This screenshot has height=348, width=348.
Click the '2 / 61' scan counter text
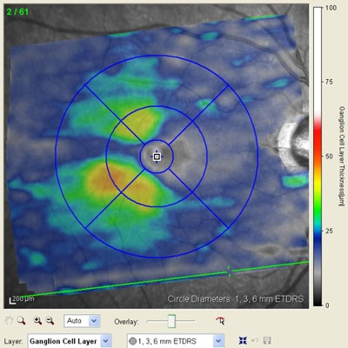(17, 12)
